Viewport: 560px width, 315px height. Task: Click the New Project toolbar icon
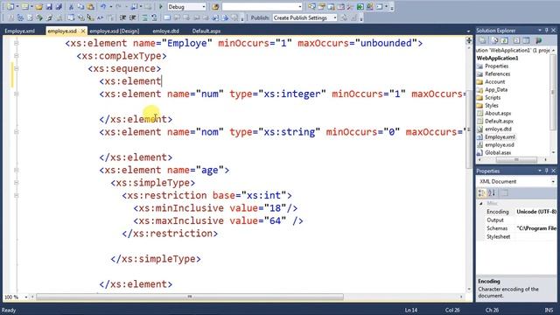[10, 7]
